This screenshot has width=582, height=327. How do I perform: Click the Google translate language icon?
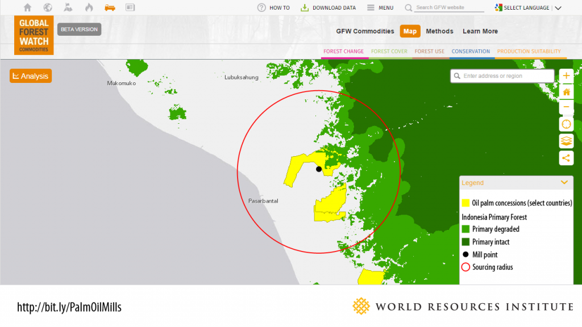pyautogui.click(x=498, y=7)
